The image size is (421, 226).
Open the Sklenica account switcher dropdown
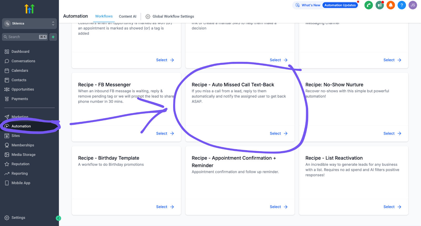pyautogui.click(x=29, y=24)
